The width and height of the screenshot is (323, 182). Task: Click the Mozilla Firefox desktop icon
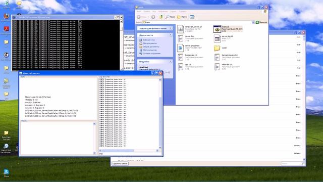click(x=6, y=16)
